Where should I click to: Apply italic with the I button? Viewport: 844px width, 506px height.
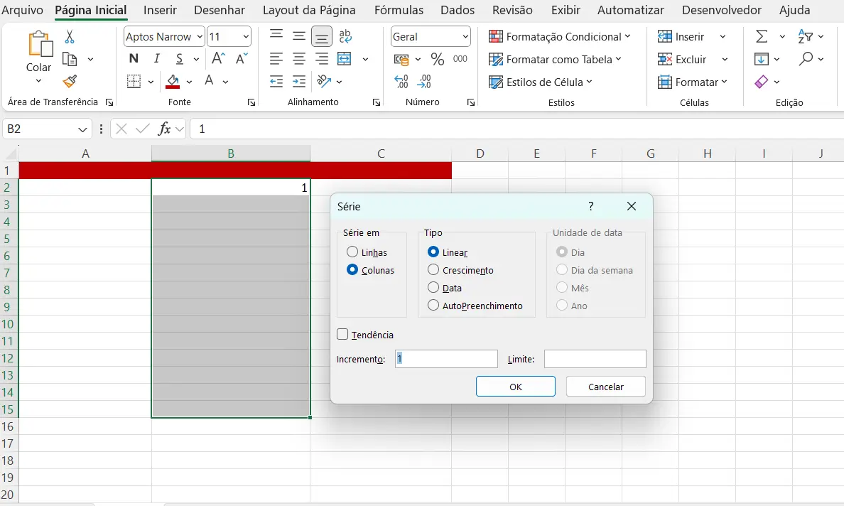click(156, 59)
